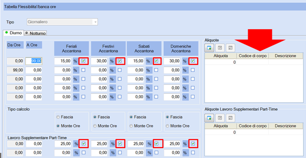Click Aliquota column header in Aliquote table
The width and height of the screenshot is (306, 158).
point(221,56)
